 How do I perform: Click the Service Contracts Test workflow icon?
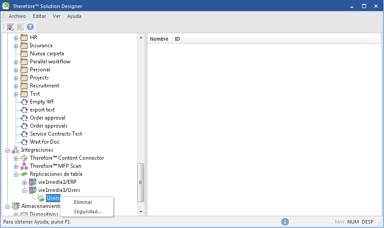tap(24, 134)
